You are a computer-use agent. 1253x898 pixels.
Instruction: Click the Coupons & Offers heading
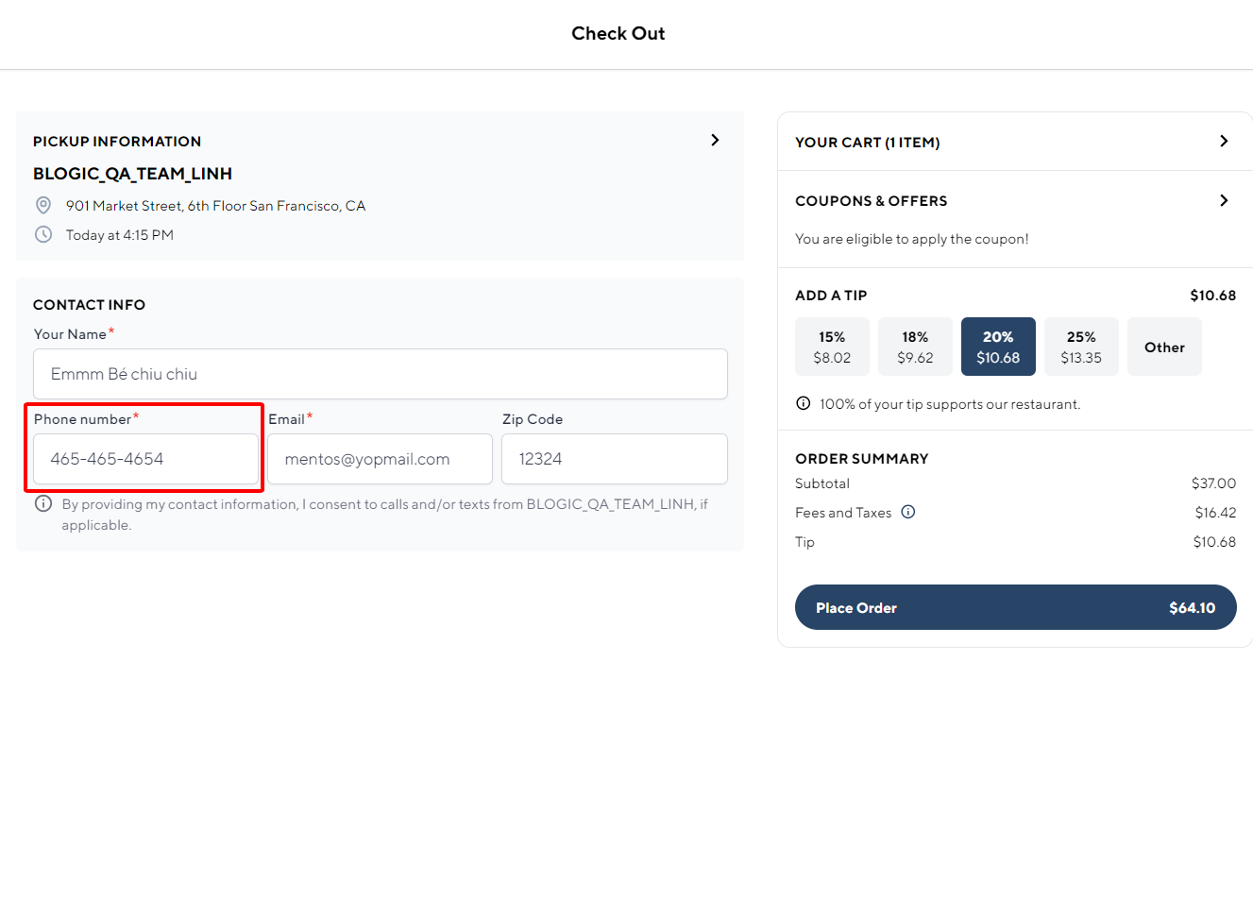(871, 201)
